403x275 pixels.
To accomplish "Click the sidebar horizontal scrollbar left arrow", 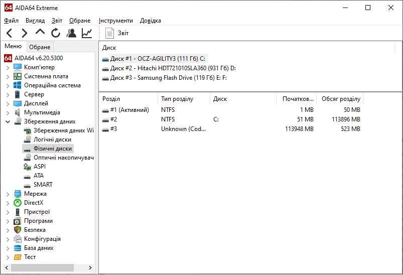I will coord(7,267).
